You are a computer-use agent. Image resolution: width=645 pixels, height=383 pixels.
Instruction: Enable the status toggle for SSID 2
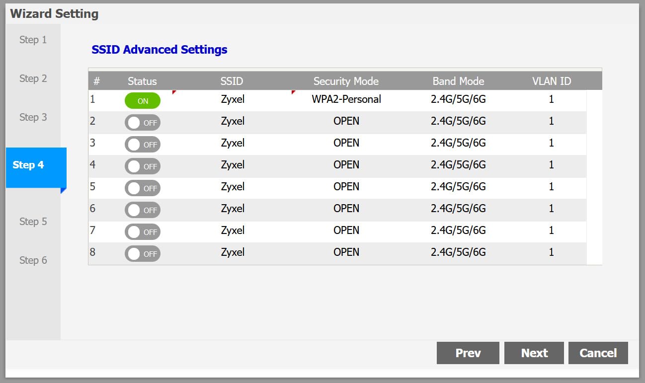pyautogui.click(x=142, y=122)
